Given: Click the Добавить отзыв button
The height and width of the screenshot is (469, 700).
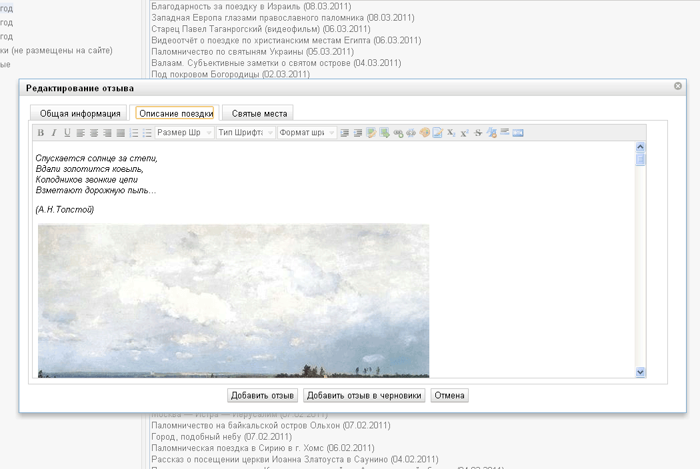Looking at the screenshot, I should tap(262, 396).
